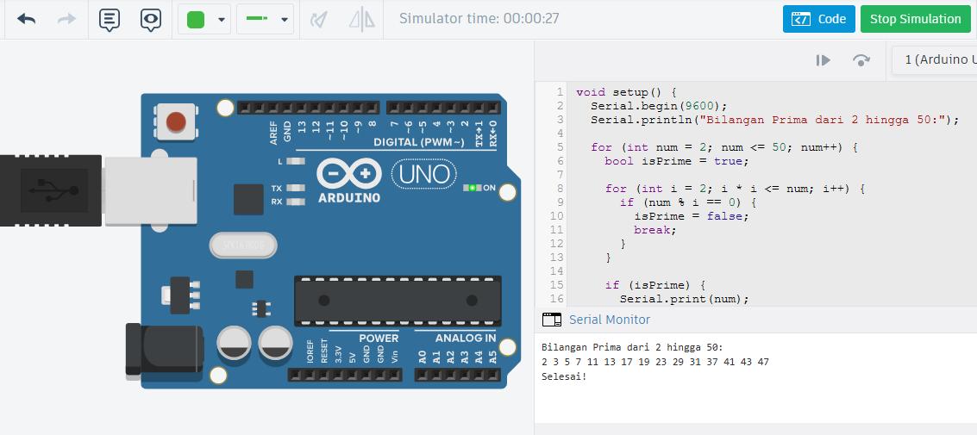Click the Serial Monitor window icon
977x435 pixels.
(551, 320)
